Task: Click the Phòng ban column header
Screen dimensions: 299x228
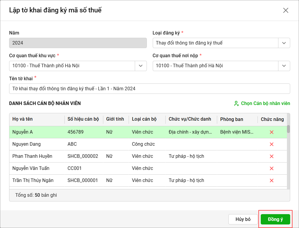Action: [232, 119]
